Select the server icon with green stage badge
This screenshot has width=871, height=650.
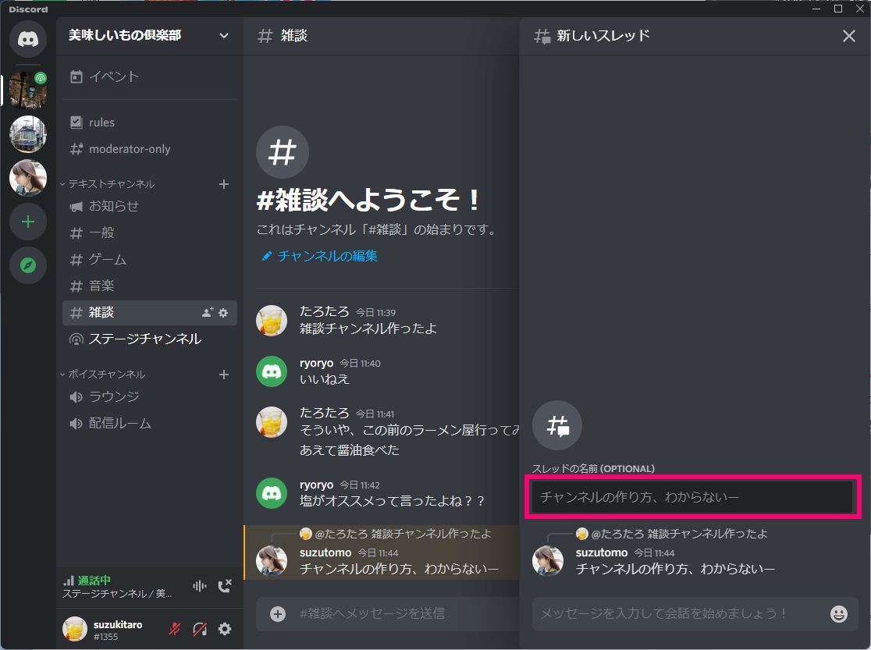point(28,90)
